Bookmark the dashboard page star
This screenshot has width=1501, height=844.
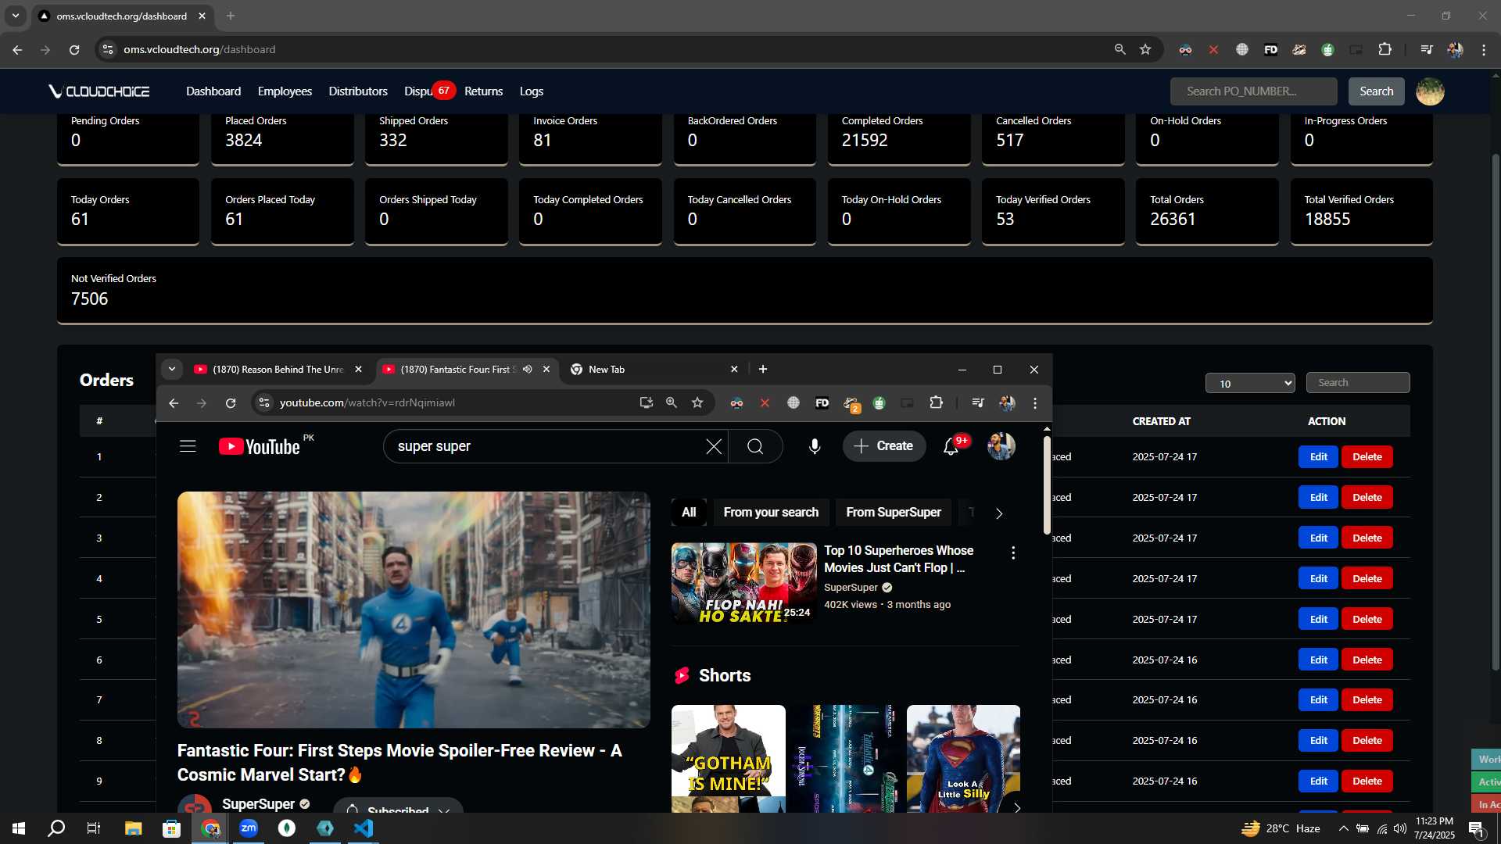click(1145, 49)
